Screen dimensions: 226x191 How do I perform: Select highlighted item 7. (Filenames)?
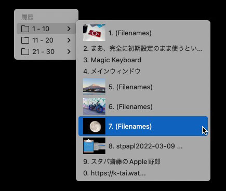tap(143, 126)
